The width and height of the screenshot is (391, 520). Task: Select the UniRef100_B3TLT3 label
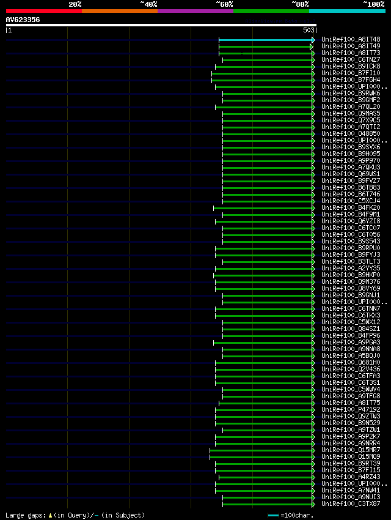351,261
